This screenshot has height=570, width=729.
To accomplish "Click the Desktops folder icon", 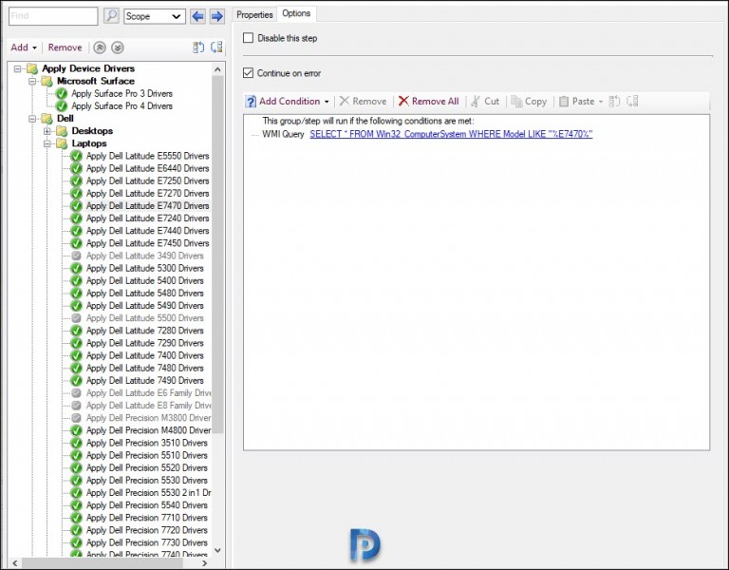I will (x=62, y=131).
